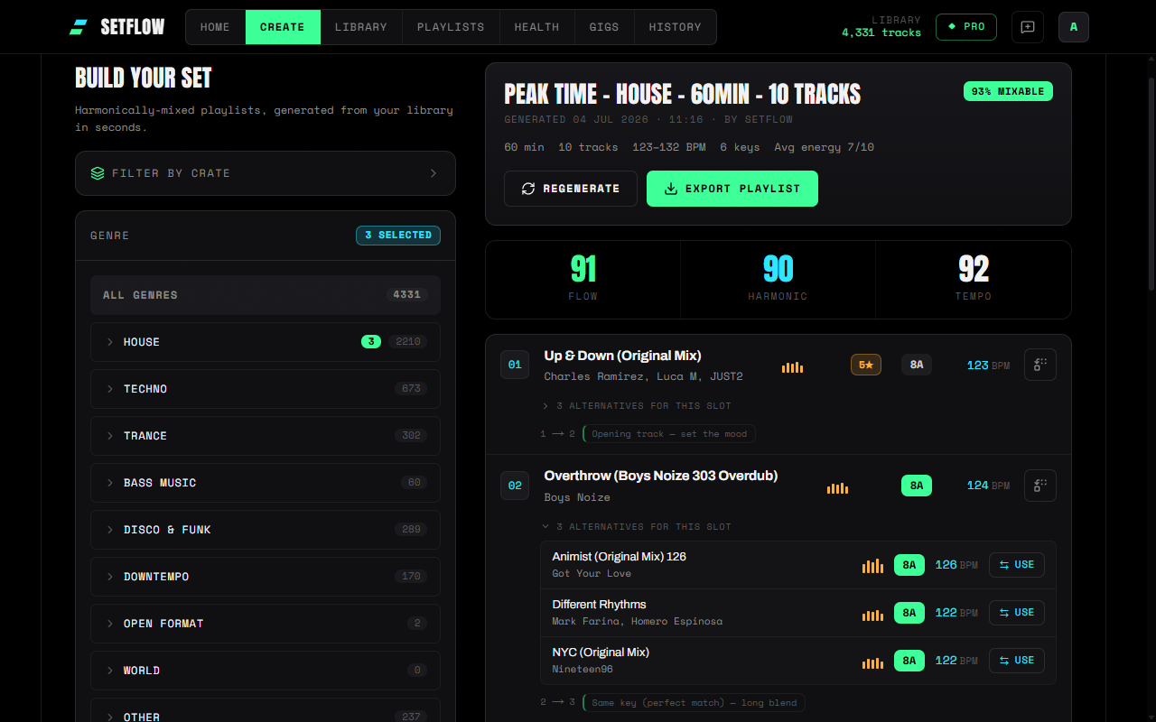1156x722 pixels.
Task: Expand the World genre row
Action: [x=266, y=671]
